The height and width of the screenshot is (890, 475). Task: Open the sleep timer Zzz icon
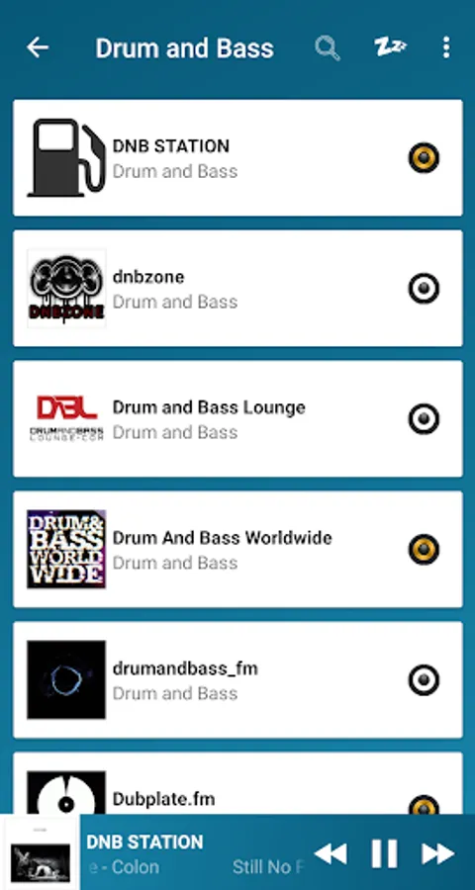(x=390, y=47)
